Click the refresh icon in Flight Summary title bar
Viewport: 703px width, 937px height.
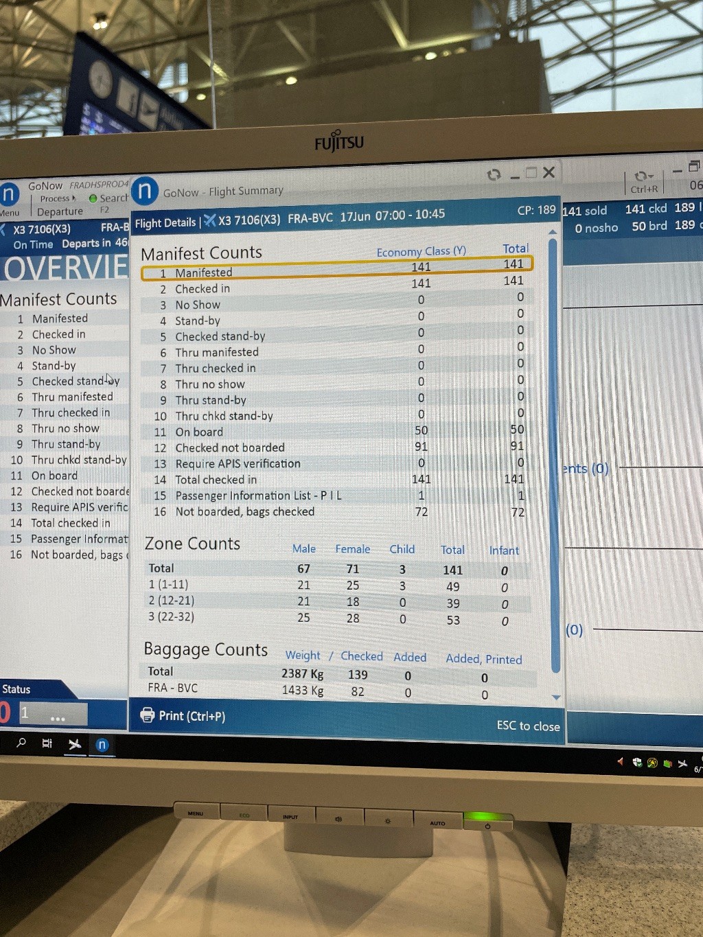point(494,174)
